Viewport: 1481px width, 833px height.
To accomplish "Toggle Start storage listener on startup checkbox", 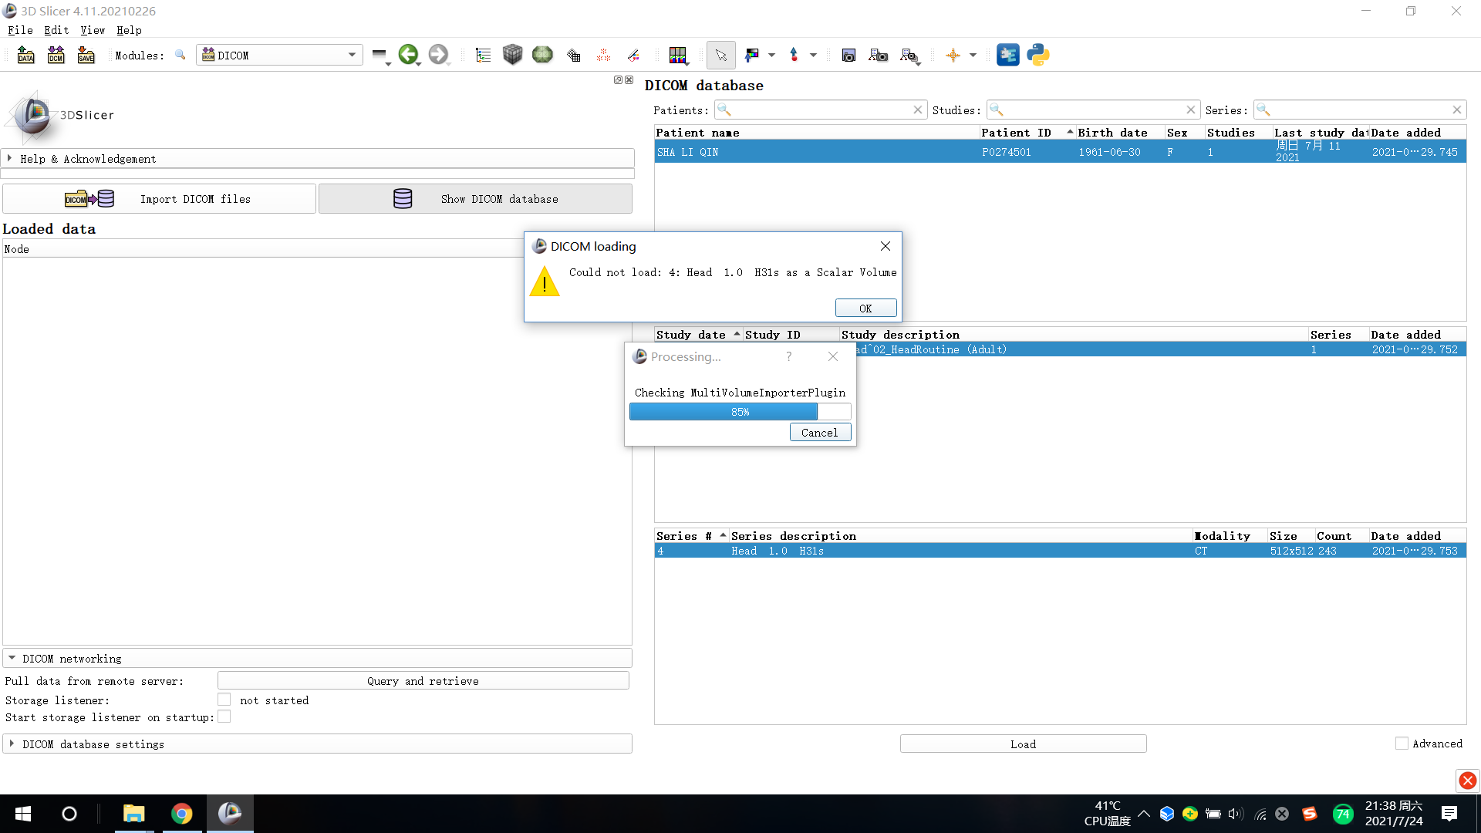I will 224,717.
